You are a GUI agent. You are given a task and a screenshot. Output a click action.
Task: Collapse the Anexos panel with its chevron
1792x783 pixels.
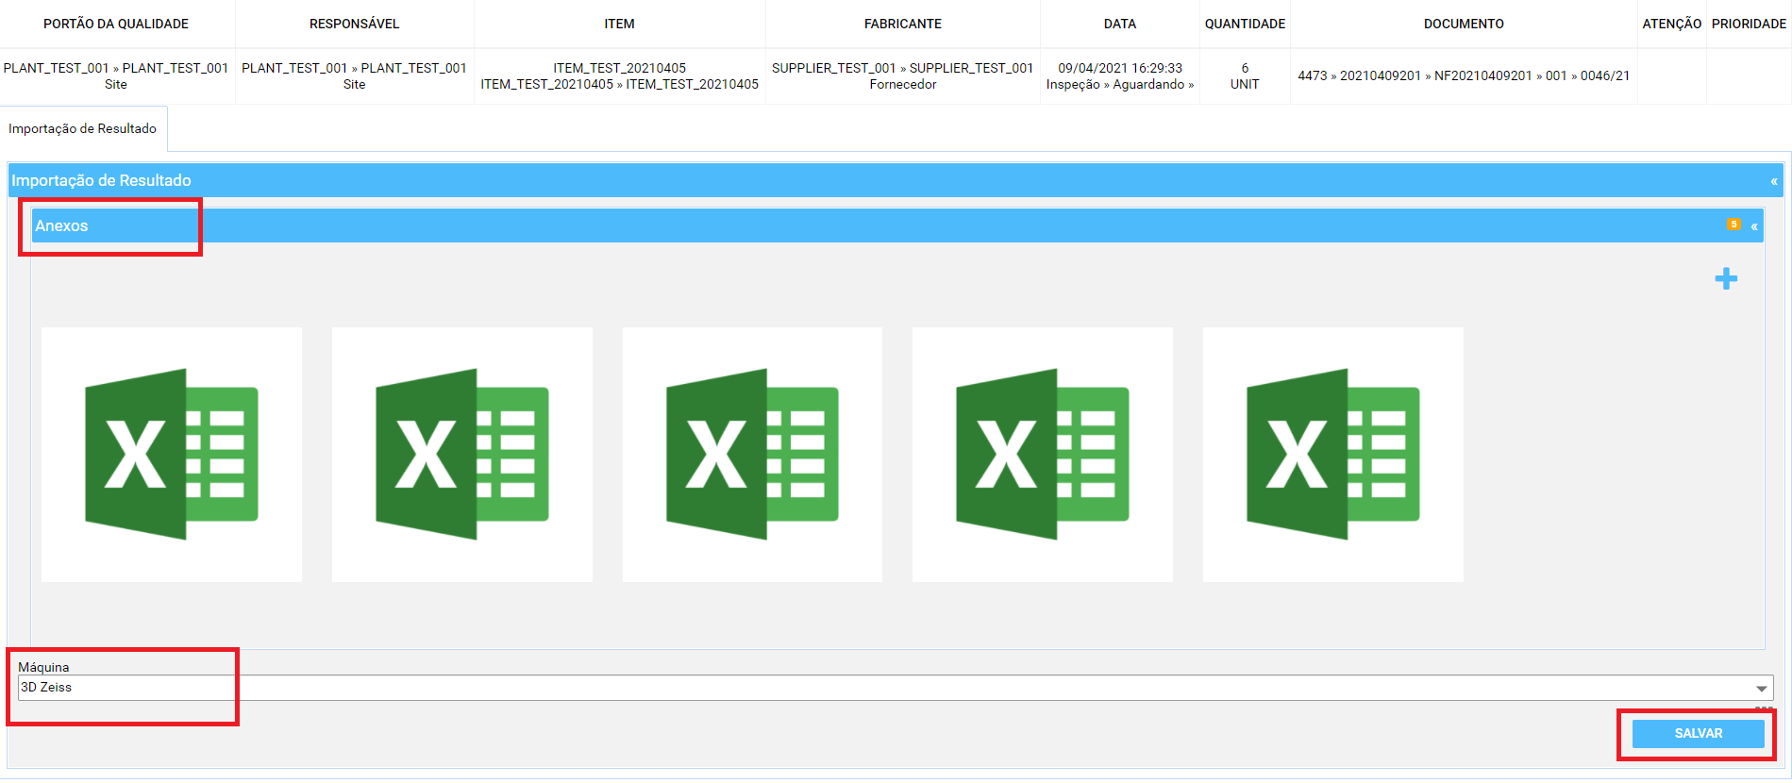coord(1754,226)
